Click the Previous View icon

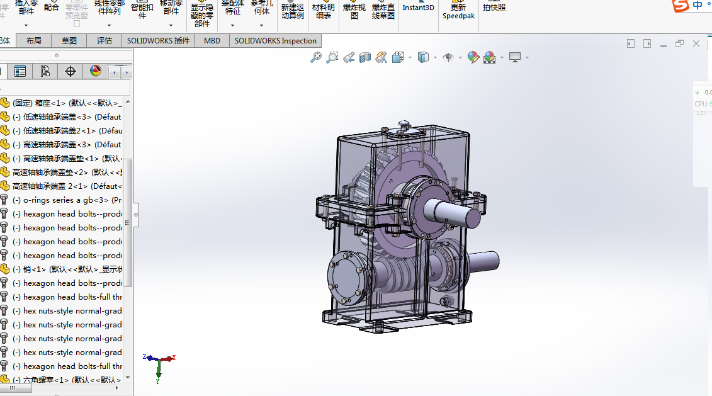point(349,57)
